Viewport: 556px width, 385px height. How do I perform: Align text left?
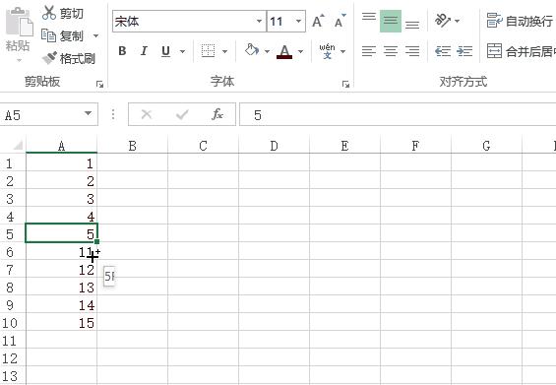click(369, 51)
